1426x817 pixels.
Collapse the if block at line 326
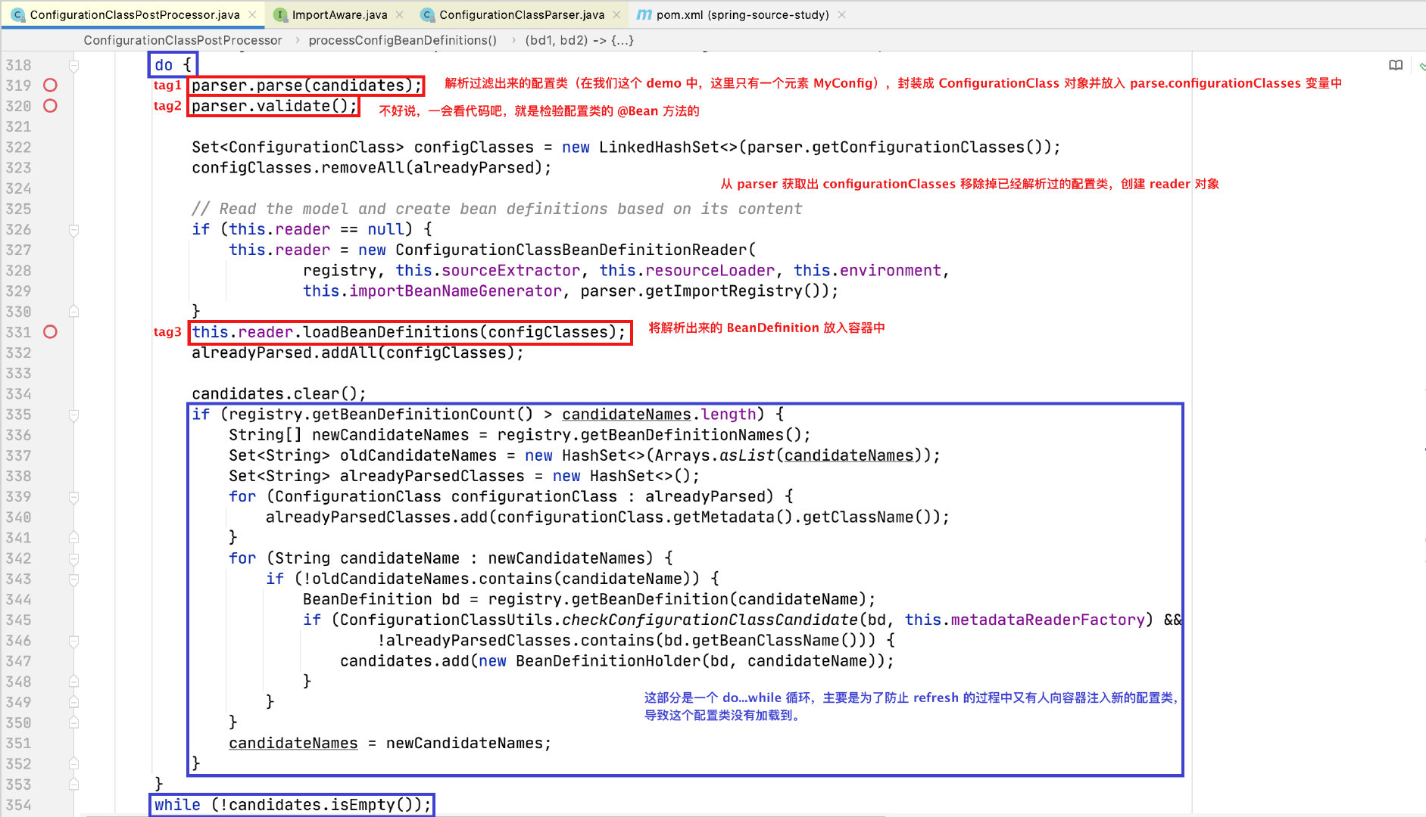73,230
